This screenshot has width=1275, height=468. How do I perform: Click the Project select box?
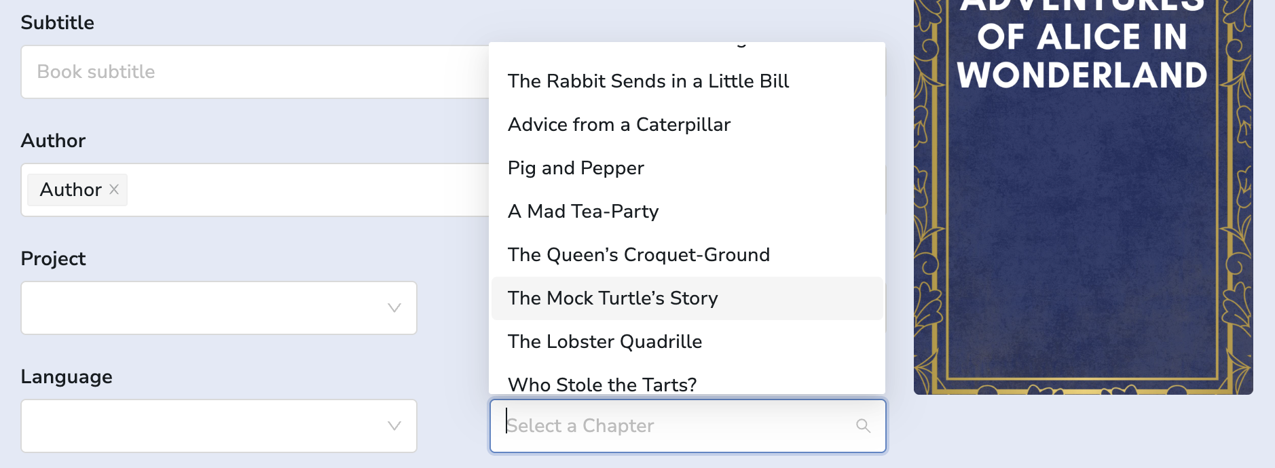pos(204,308)
